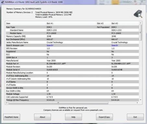The image size is (147, 124).
Task: Open the About dialog button
Action: 43,117
